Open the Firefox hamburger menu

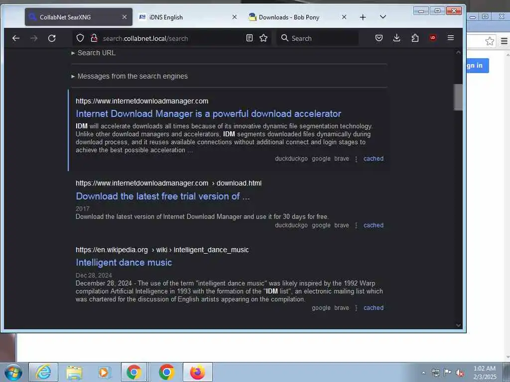450,38
